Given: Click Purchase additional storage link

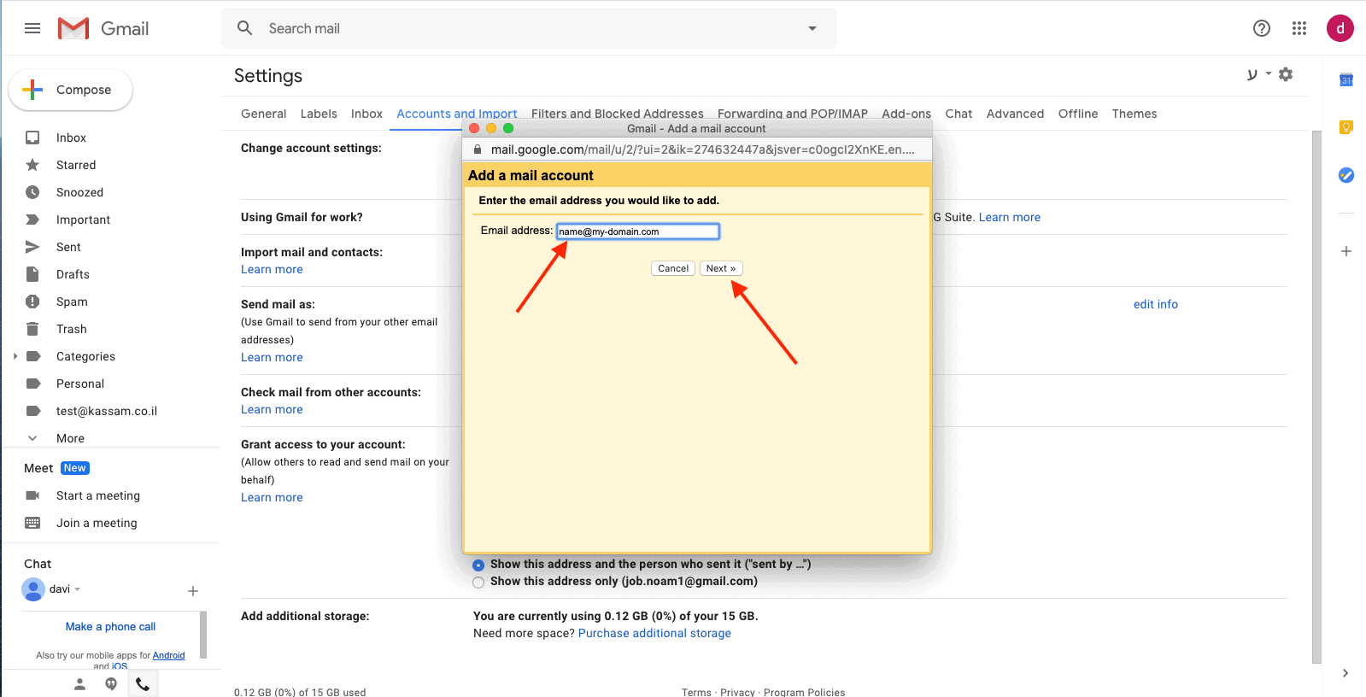Looking at the screenshot, I should click(654, 633).
